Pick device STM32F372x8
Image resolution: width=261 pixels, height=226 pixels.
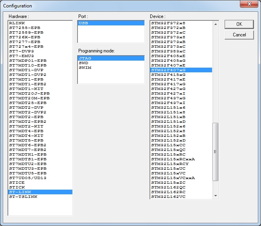coord(181,23)
